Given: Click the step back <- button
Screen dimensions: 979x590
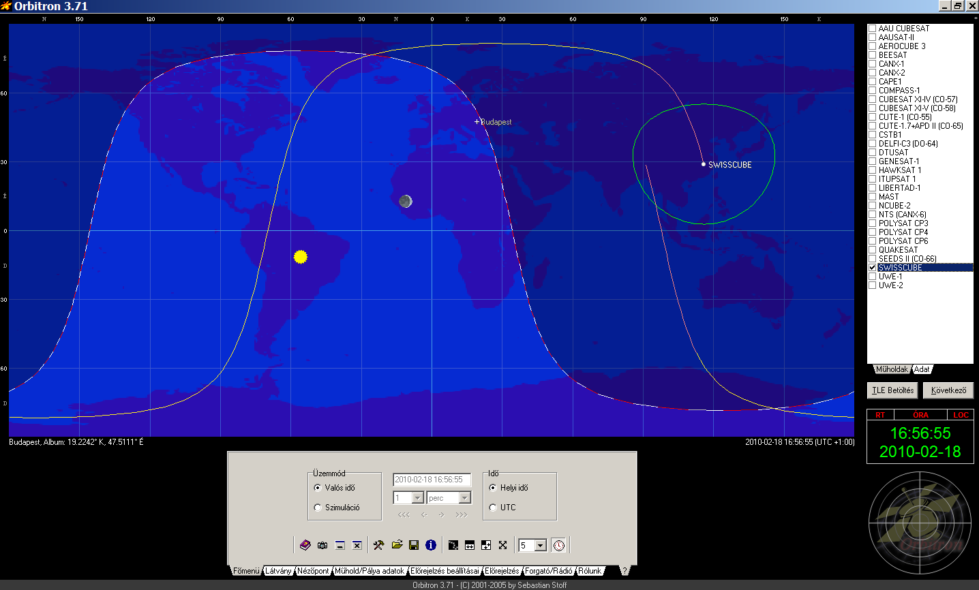Looking at the screenshot, I should point(424,515).
